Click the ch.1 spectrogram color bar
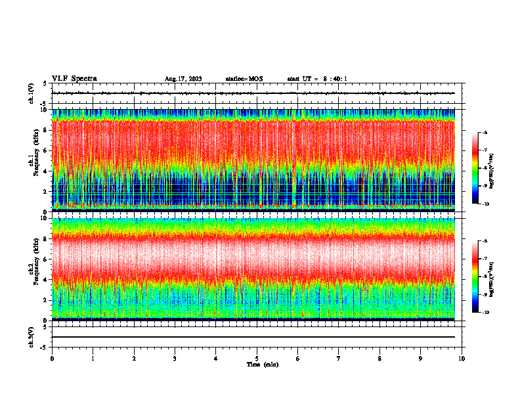This screenshot has width=520, height=402. click(475, 168)
